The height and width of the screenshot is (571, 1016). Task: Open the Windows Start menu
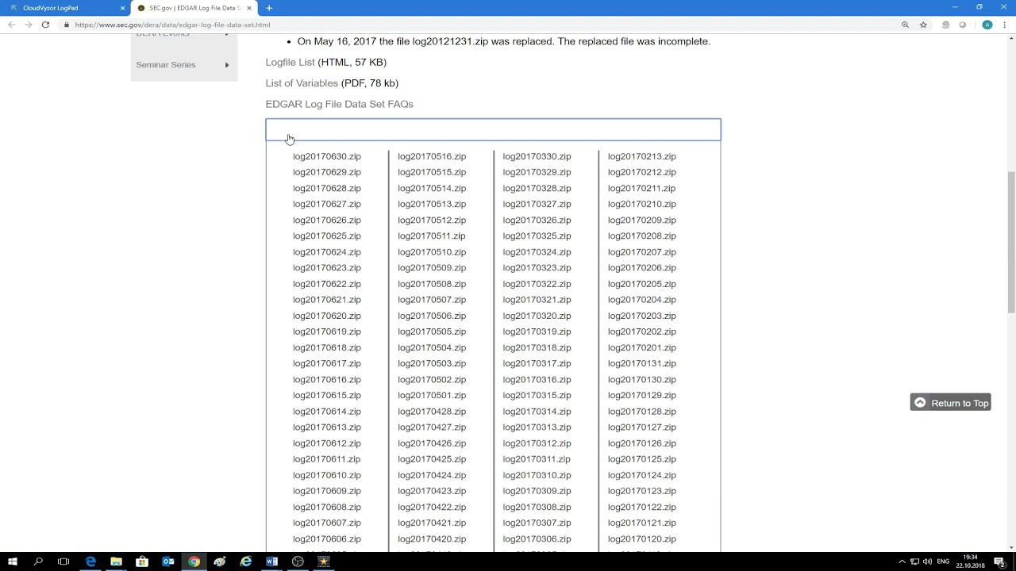pyautogui.click(x=13, y=561)
